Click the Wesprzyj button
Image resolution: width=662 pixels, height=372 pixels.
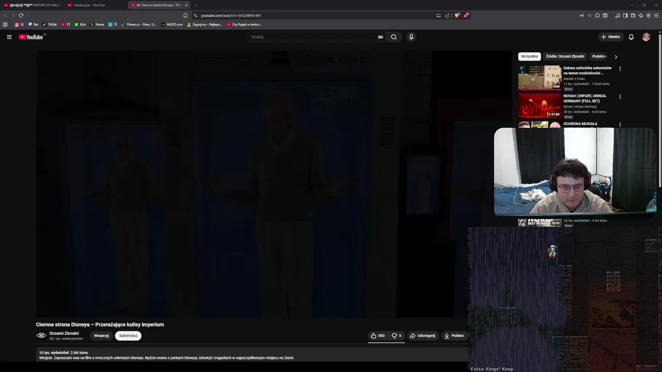pyautogui.click(x=101, y=335)
